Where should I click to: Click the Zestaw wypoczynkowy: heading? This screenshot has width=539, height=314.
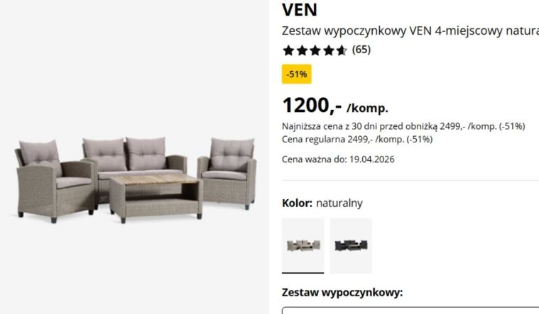tap(342, 293)
